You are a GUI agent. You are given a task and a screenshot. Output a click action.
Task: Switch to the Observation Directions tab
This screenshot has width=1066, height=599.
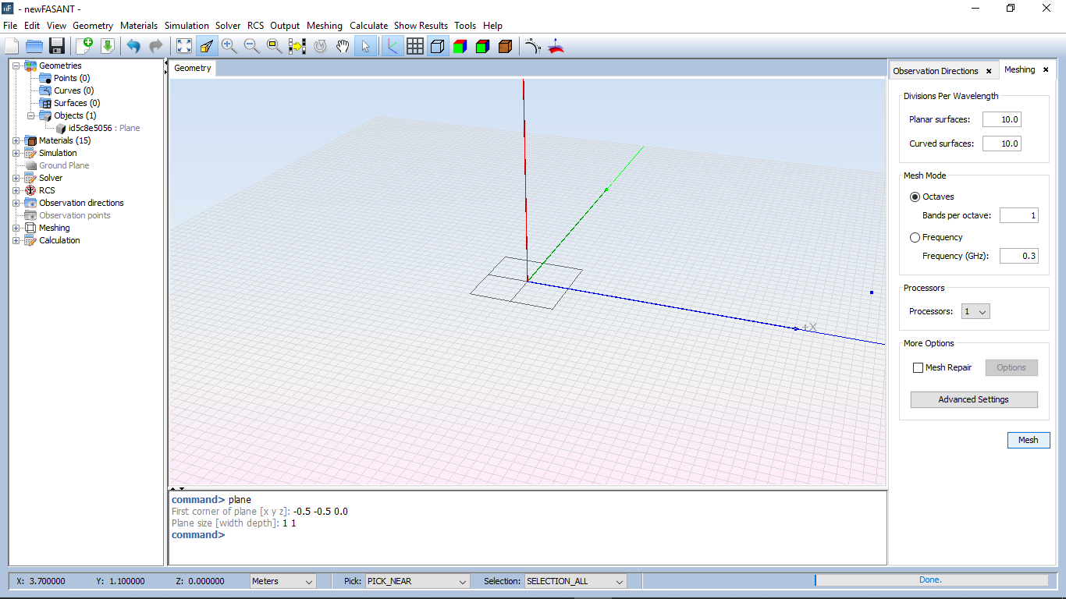(x=935, y=71)
